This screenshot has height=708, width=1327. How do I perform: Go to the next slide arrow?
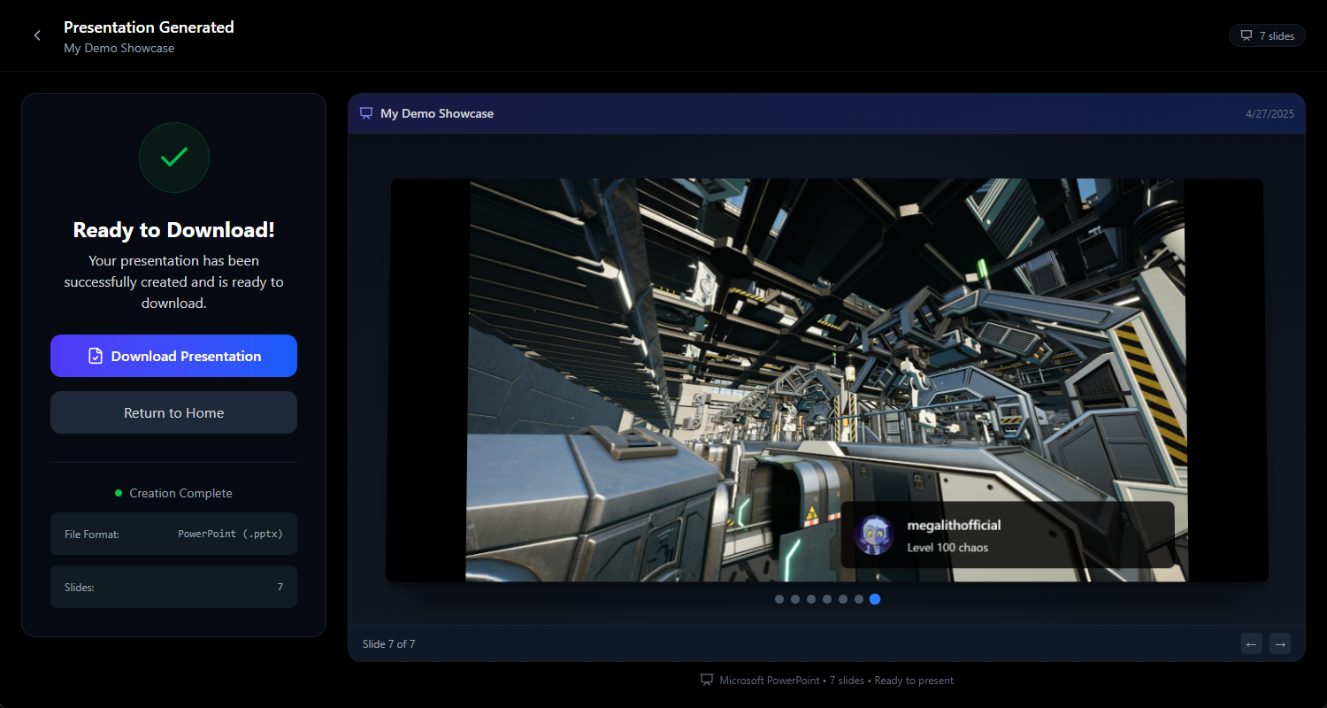click(1280, 643)
